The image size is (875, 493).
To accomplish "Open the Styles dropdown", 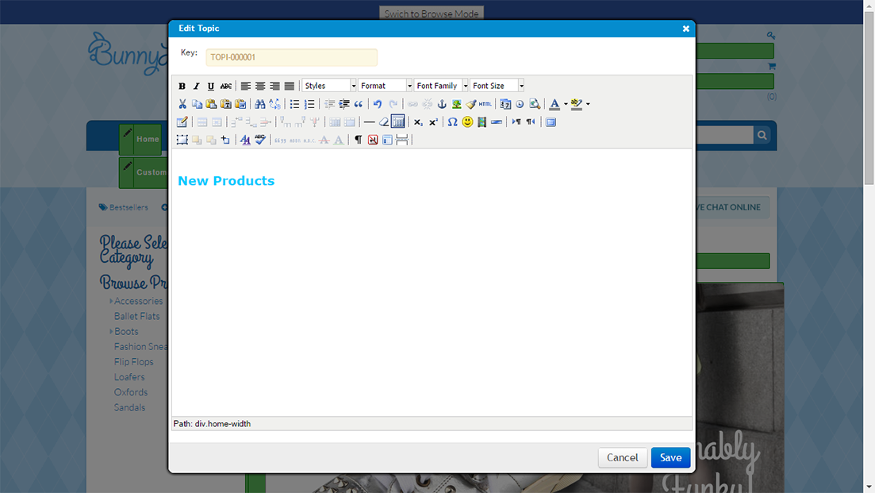I will tap(329, 86).
